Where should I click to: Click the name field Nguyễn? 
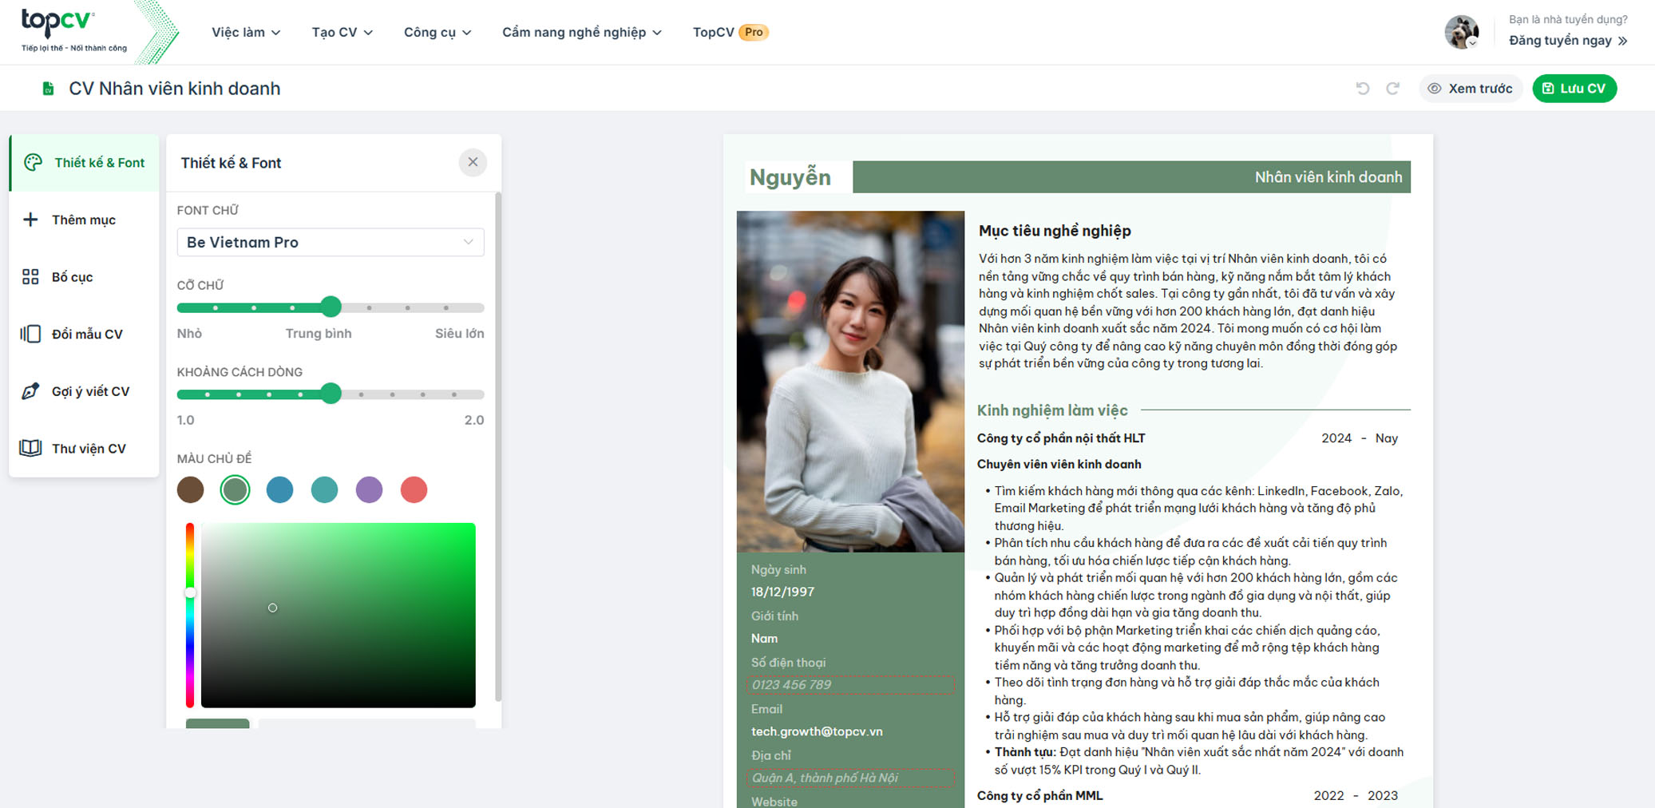[x=790, y=177]
